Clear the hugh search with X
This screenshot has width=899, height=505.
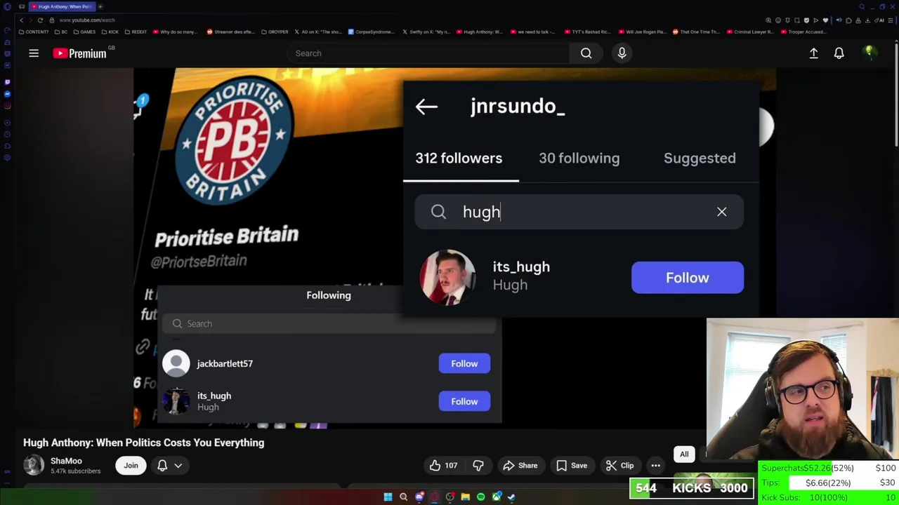(x=721, y=212)
